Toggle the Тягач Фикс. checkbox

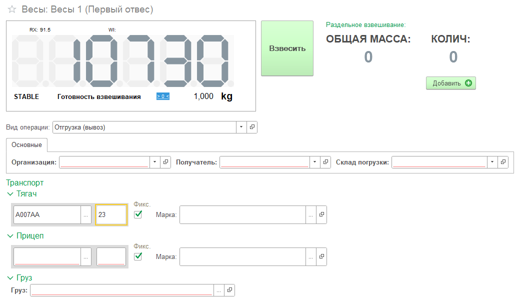pos(138,214)
